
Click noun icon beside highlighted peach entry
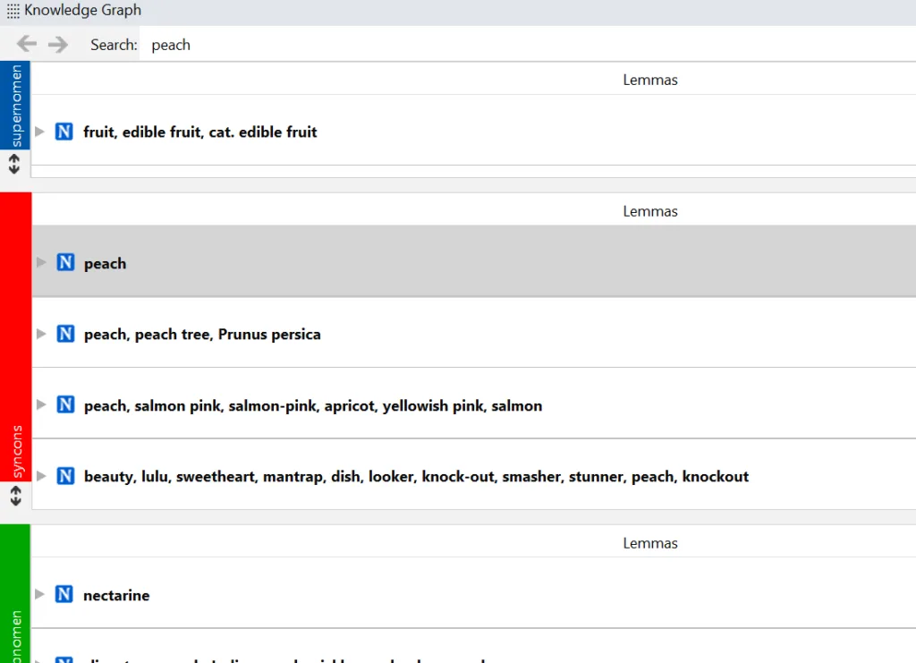pos(65,263)
